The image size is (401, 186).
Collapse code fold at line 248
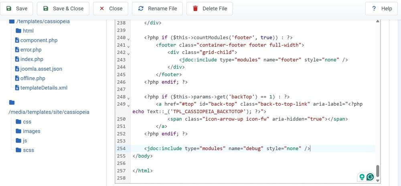[x=128, y=98]
